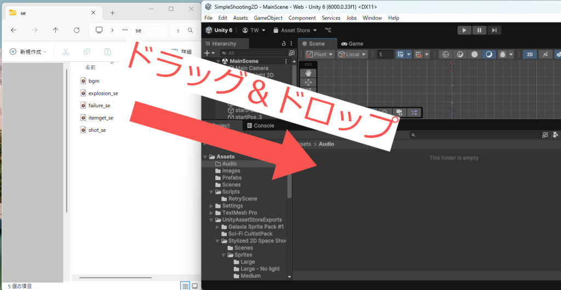
Task: Toggle camera overlay icon in Scene
Action: [399, 113]
